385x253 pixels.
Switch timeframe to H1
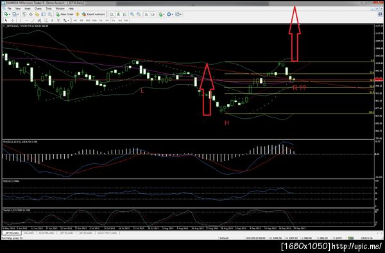point(101,21)
